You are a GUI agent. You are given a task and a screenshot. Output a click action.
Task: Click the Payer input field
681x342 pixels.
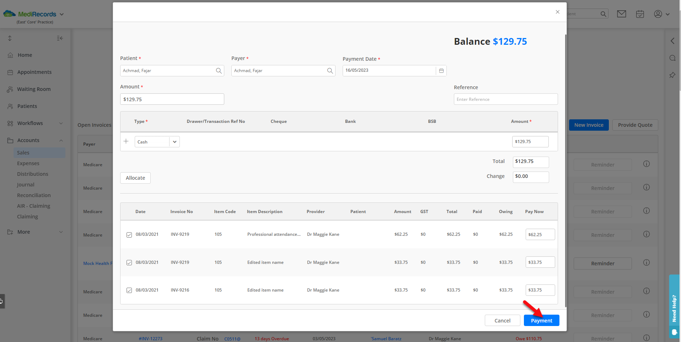[x=283, y=71]
